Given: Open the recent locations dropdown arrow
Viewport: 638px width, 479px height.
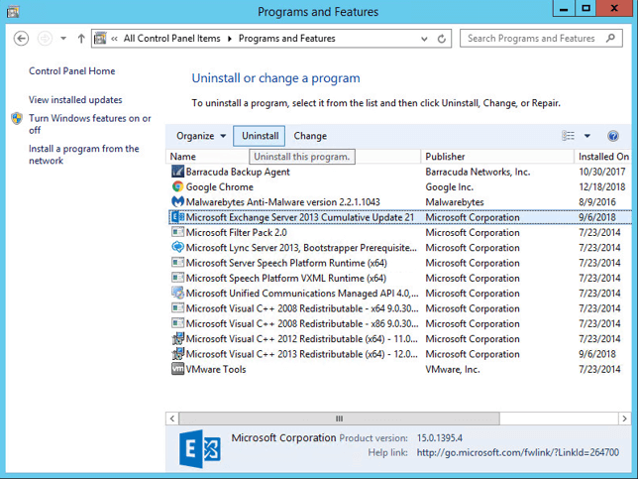Looking at the screenshot, I should click(63, 39).
